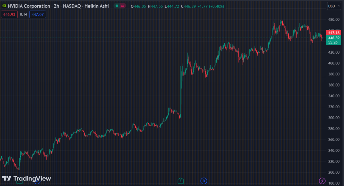The image size is (344, 186).
Task: Click the 260.00 price axis label
Action: point(334,140)
